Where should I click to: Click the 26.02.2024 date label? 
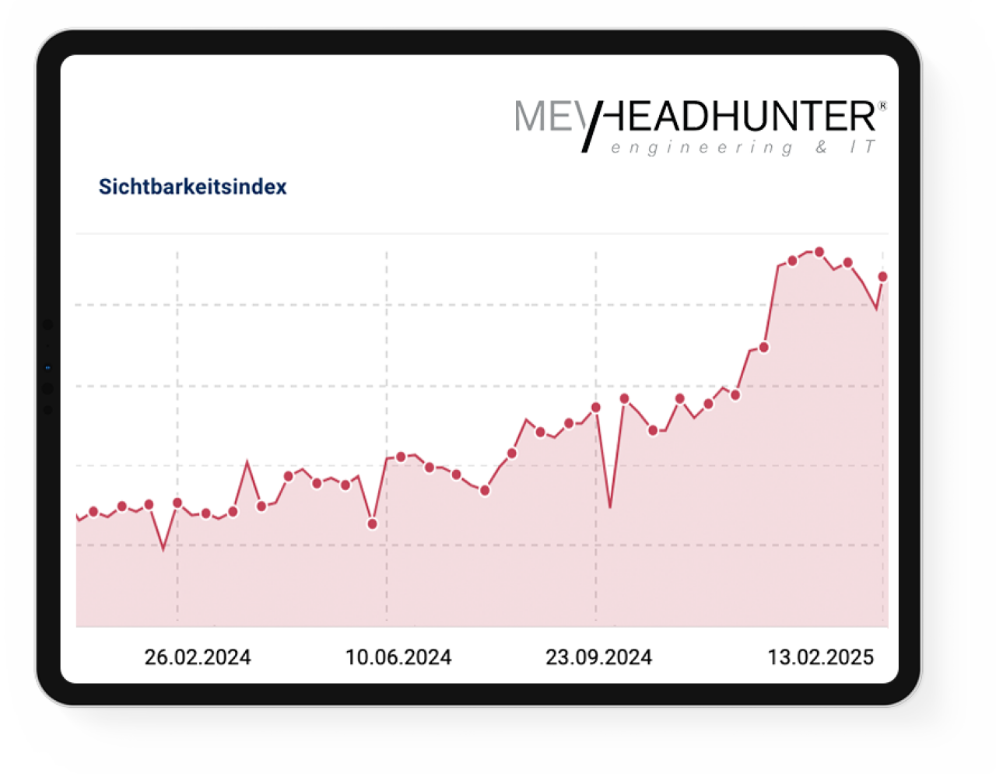[x=198, y=657]
